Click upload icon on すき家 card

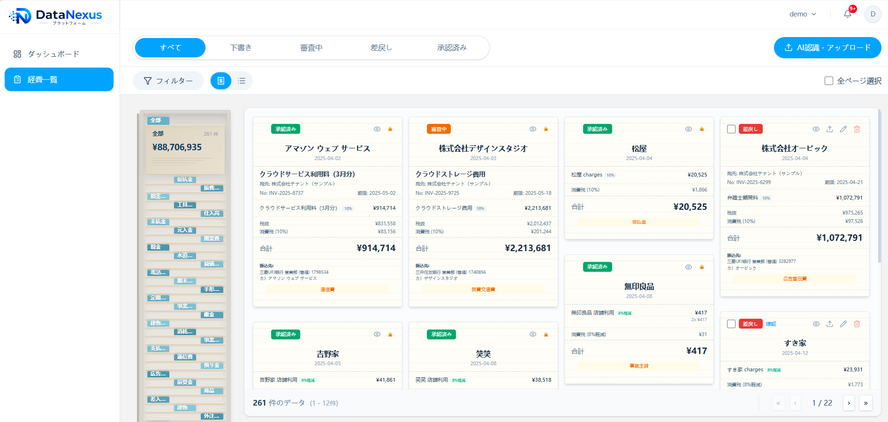830,324
